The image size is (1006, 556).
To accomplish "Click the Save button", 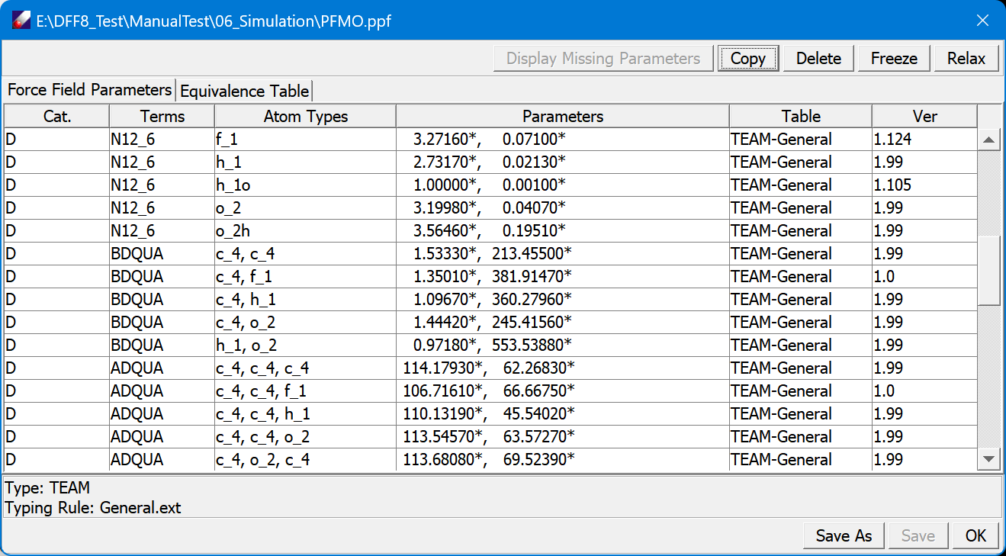I will [x=918, y=535].
